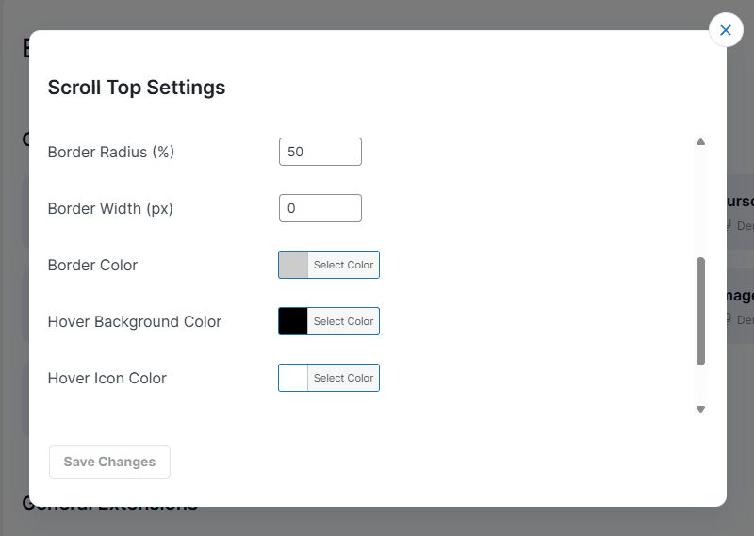This screenshot has width=754, height=536.
Task: Click the Border Color label text
Action: pos(92,265)
